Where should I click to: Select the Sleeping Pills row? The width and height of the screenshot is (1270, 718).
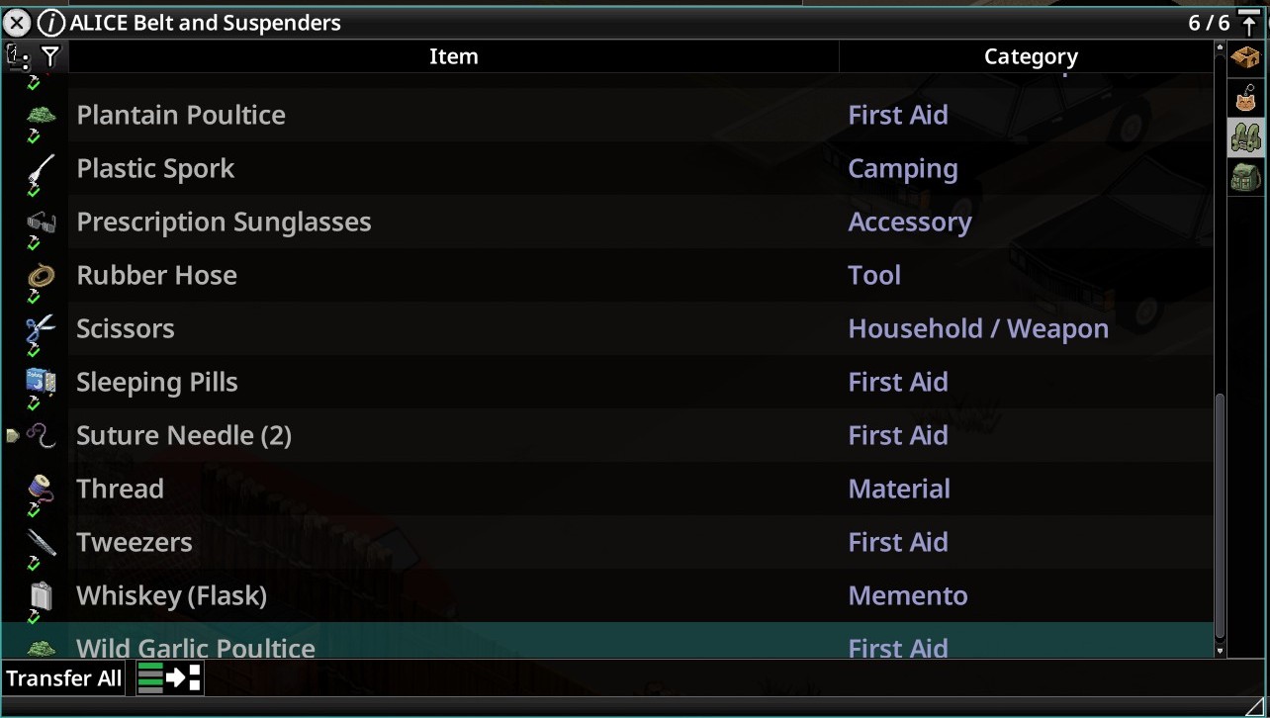pos(607,382)
